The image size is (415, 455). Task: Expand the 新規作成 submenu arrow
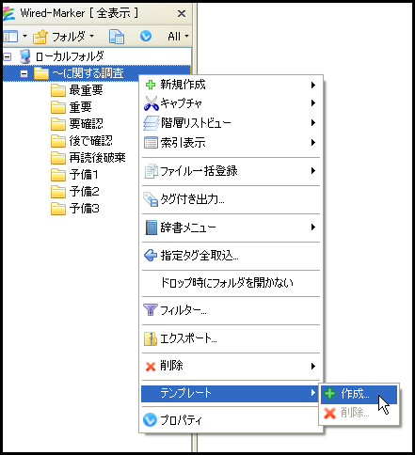[x=313, y=85]
